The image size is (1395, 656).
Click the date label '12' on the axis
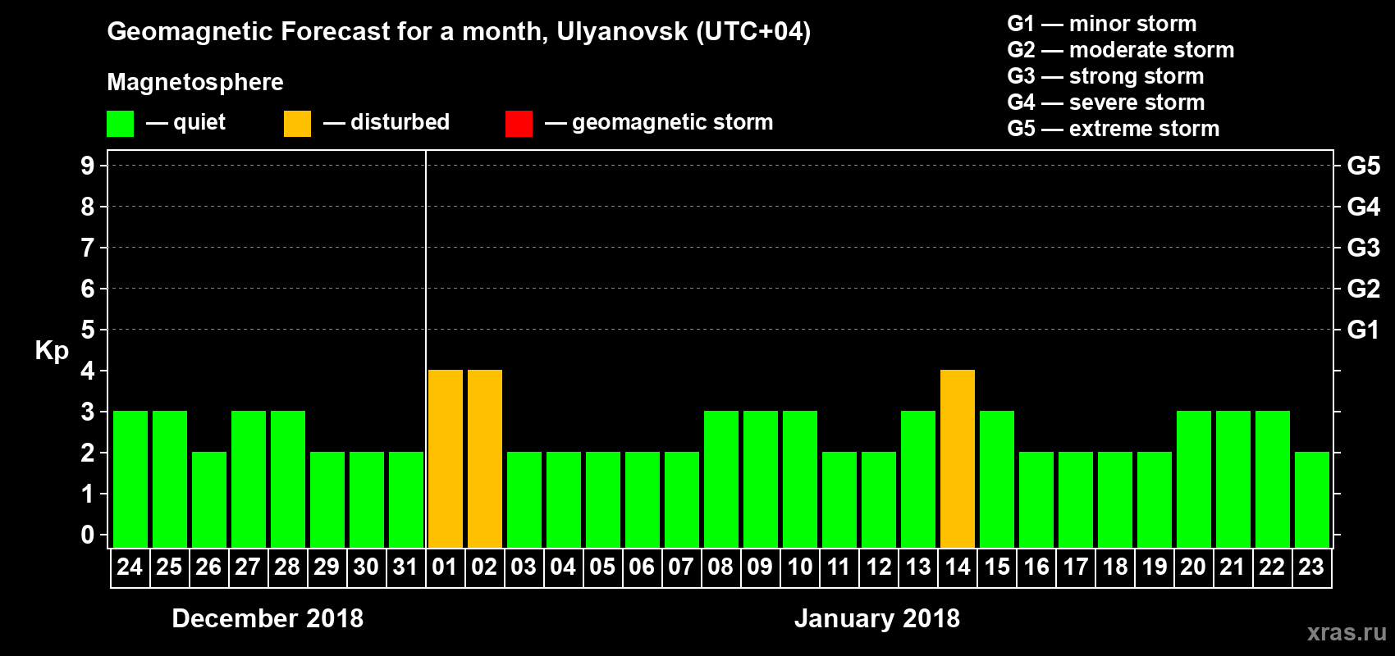878,567
